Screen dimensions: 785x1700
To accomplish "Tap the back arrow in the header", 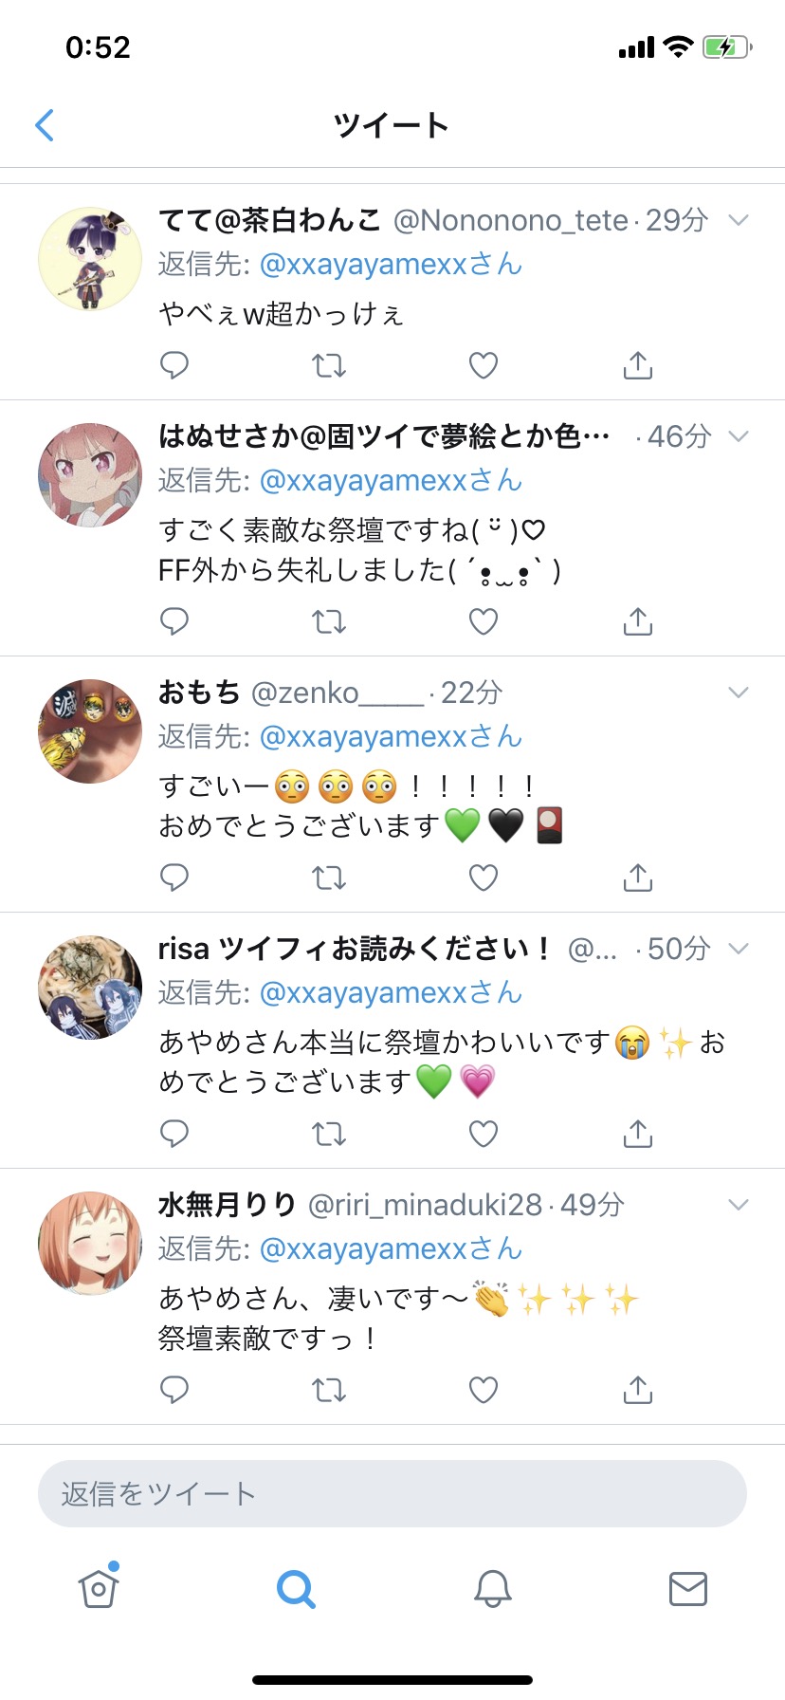I will [x=45, y=125].
